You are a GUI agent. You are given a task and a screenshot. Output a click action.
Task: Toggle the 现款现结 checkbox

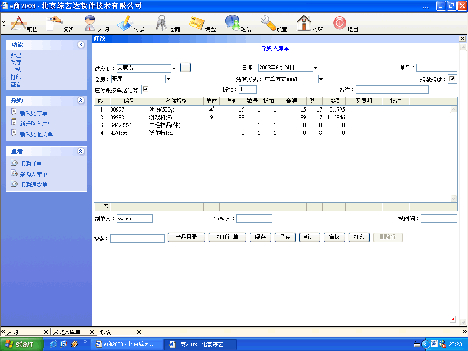click(x=452, y=80)
